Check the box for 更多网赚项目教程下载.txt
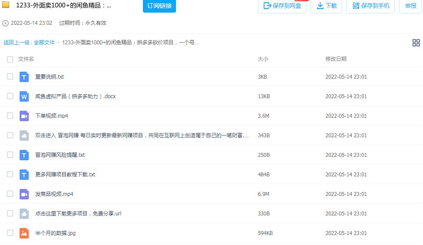The image size is (423, 245). (x=10, y=174)
